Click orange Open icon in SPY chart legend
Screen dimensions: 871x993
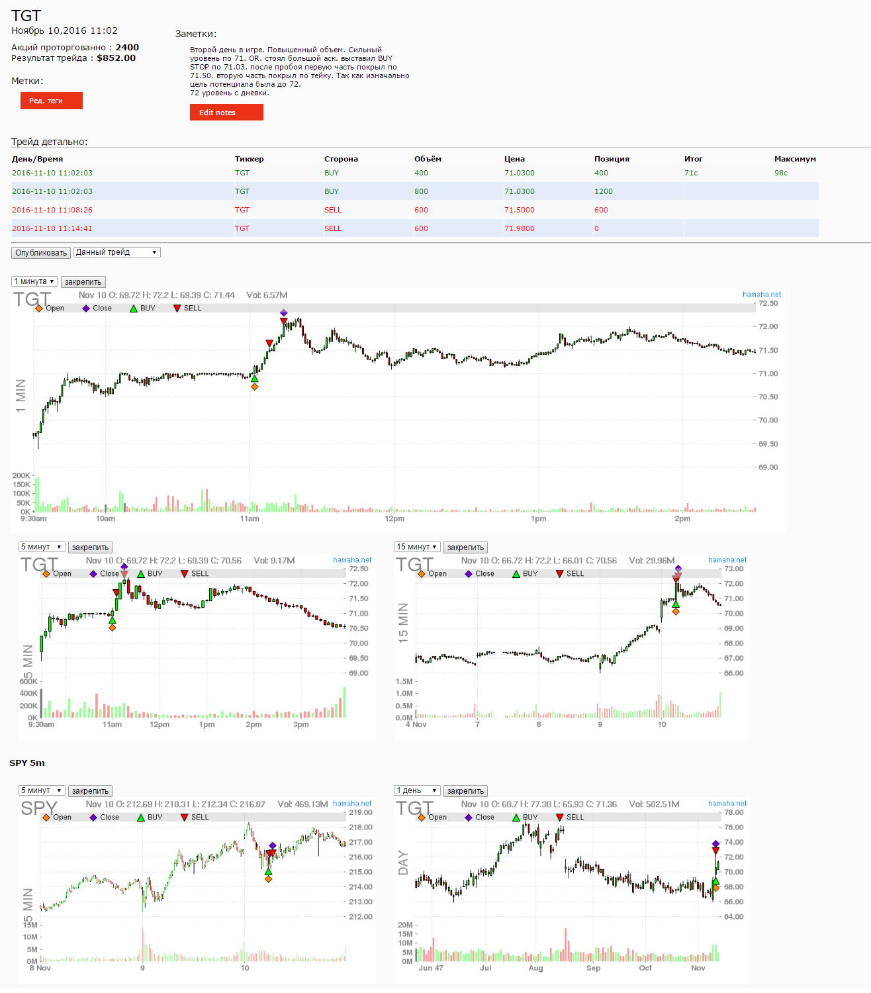click(46, 818)
